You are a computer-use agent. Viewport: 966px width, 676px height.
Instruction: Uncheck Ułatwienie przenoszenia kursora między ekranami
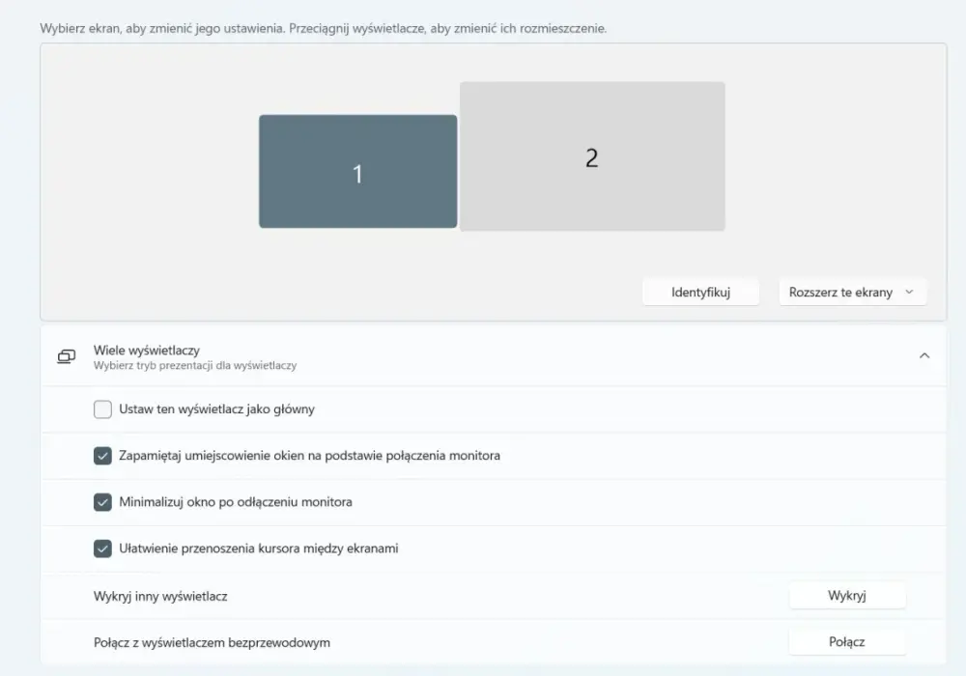103,548
